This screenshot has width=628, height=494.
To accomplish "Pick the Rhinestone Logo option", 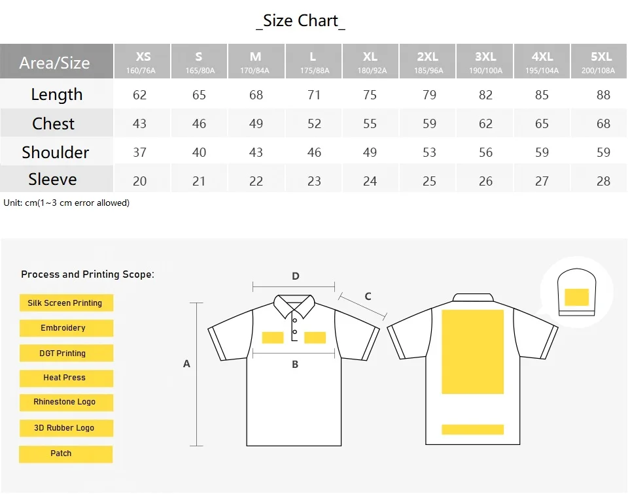I will pyautogui.click(x=65, y=403).
